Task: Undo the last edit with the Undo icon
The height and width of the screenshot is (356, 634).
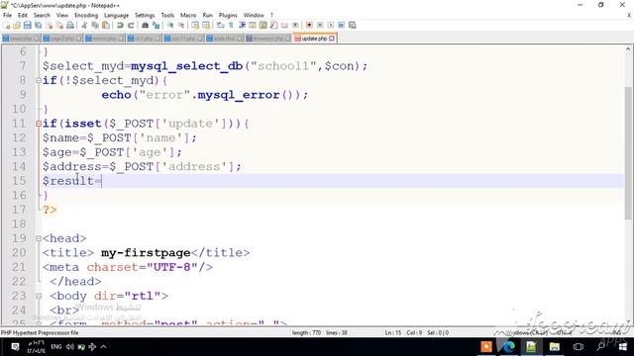Action: tap(120, 25)
